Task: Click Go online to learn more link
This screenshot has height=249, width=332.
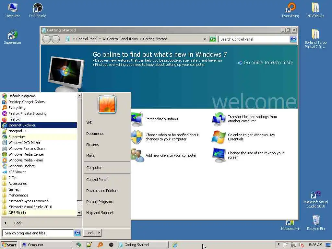Action: (266, 63)
